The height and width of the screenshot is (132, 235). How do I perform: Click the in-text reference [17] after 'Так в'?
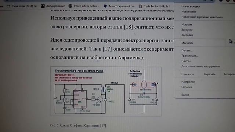107,49
